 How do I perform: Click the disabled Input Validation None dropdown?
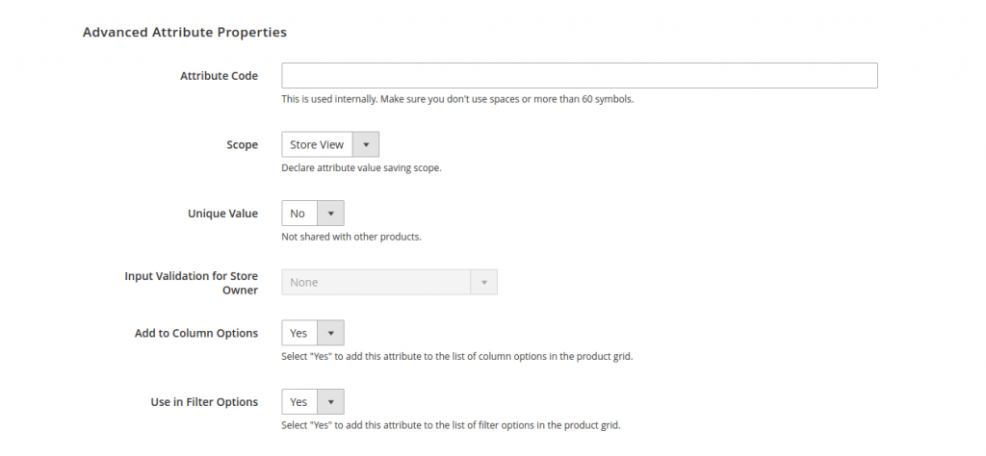[x=376, y=283]
